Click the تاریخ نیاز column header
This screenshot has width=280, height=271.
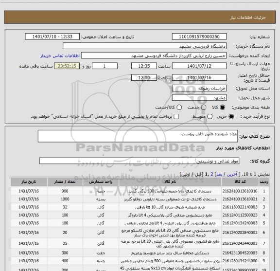click(29, 182)
